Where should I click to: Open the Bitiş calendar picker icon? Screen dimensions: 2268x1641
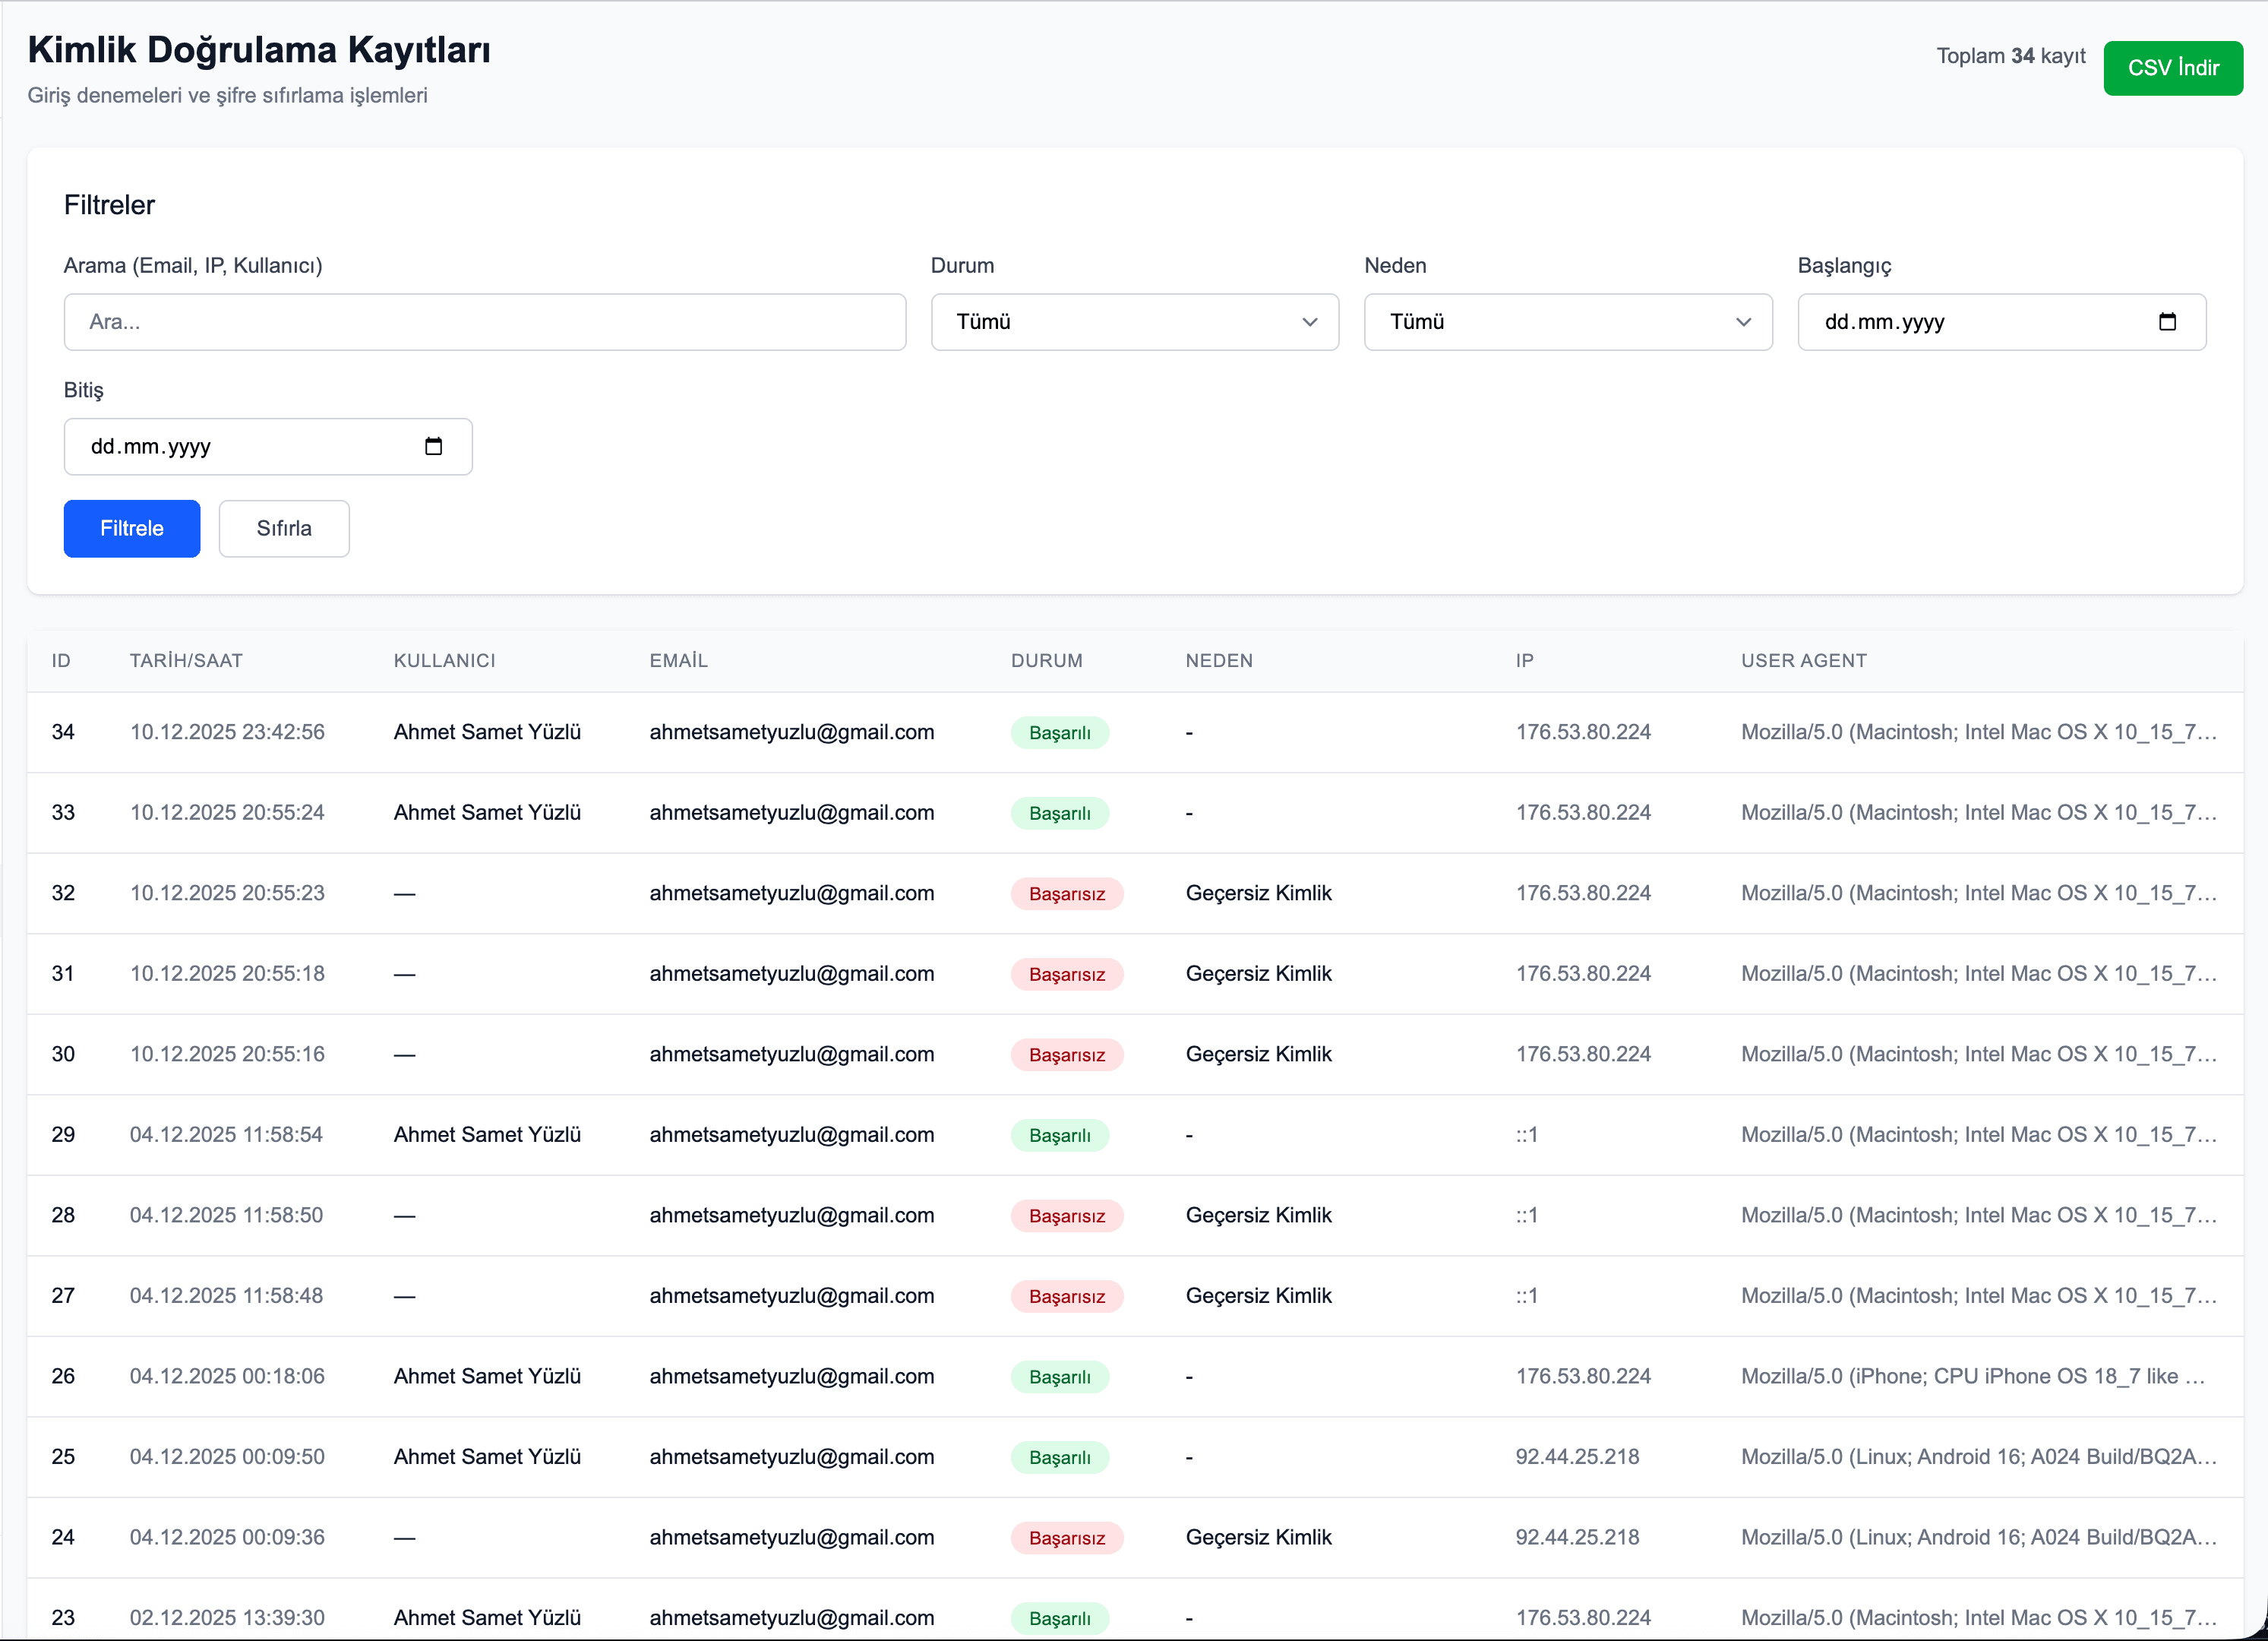(433, 447)
